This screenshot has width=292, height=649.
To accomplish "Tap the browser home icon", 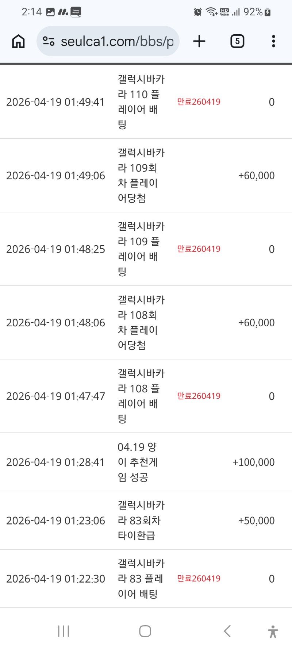I will [x=18, y=41].
